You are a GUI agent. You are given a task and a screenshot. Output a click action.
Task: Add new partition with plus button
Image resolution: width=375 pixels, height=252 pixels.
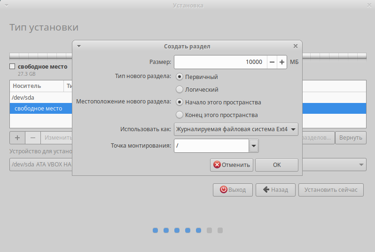pyautogui.click(x=17, y=138)
